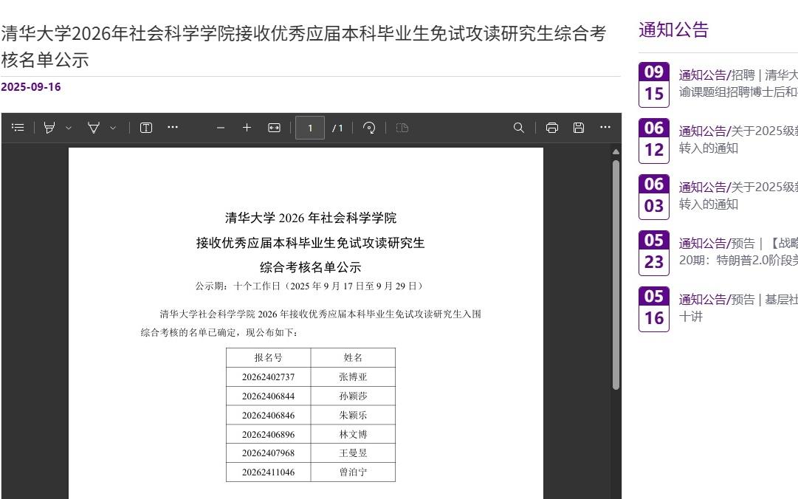This screenshot has height=499, width=798.
Task: Open the draw tool options dropdown
Action: point(113,127)
